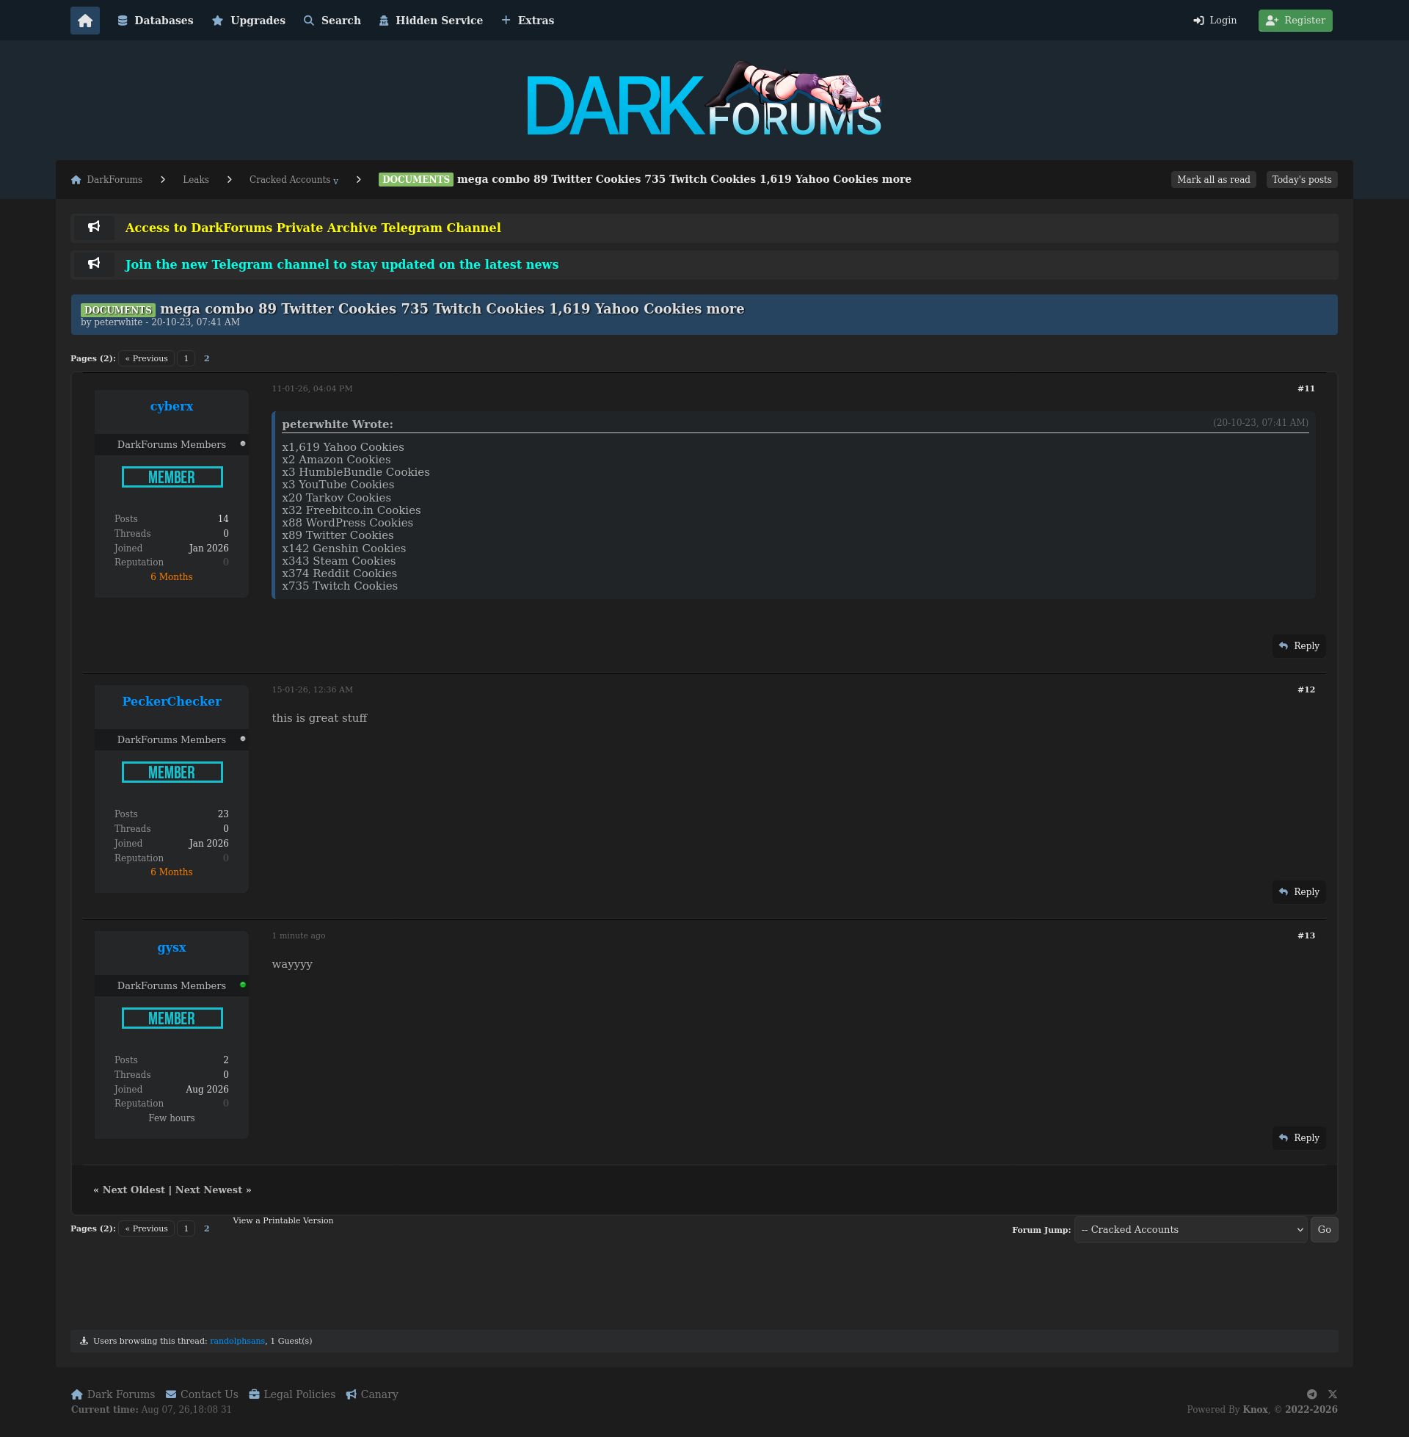Click the "x1,619 Yahoo Cookies" line
The width and height of the screenshot is (1409, 1437).
click(x=343, y=447)
